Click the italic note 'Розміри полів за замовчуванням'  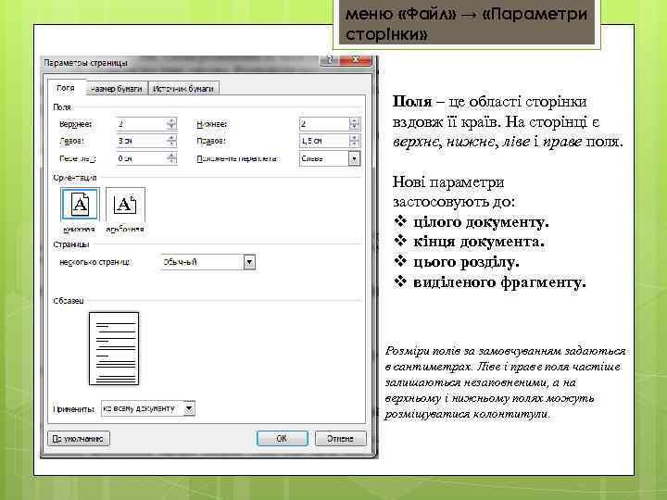pyautogui.click(x=473, y=351)
